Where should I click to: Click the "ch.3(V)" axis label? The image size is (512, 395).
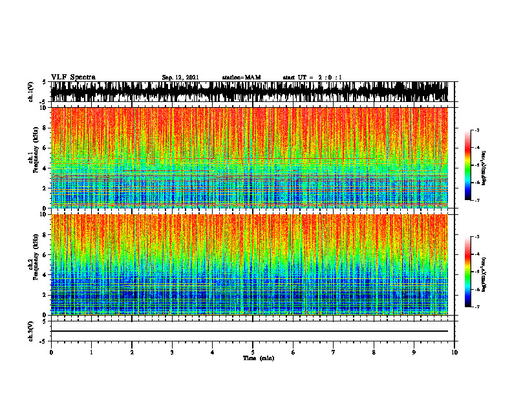tap(31, 331)
